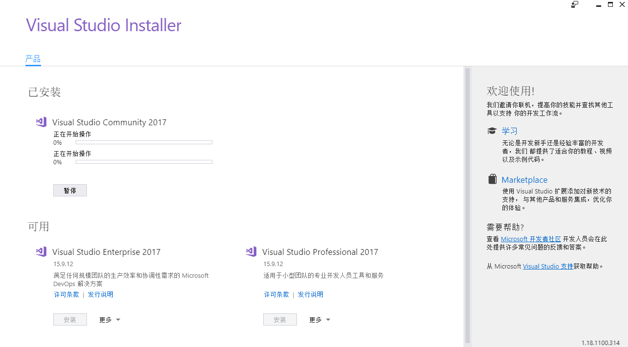Switch to the 产品 tab

33,59
